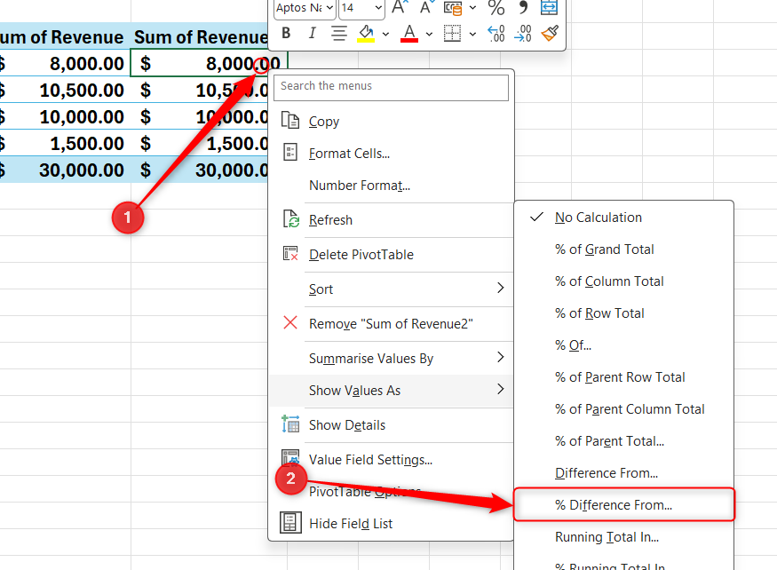777x570 pixels.
Task: Decrease decimal places icon
Action: coord(523,33)
